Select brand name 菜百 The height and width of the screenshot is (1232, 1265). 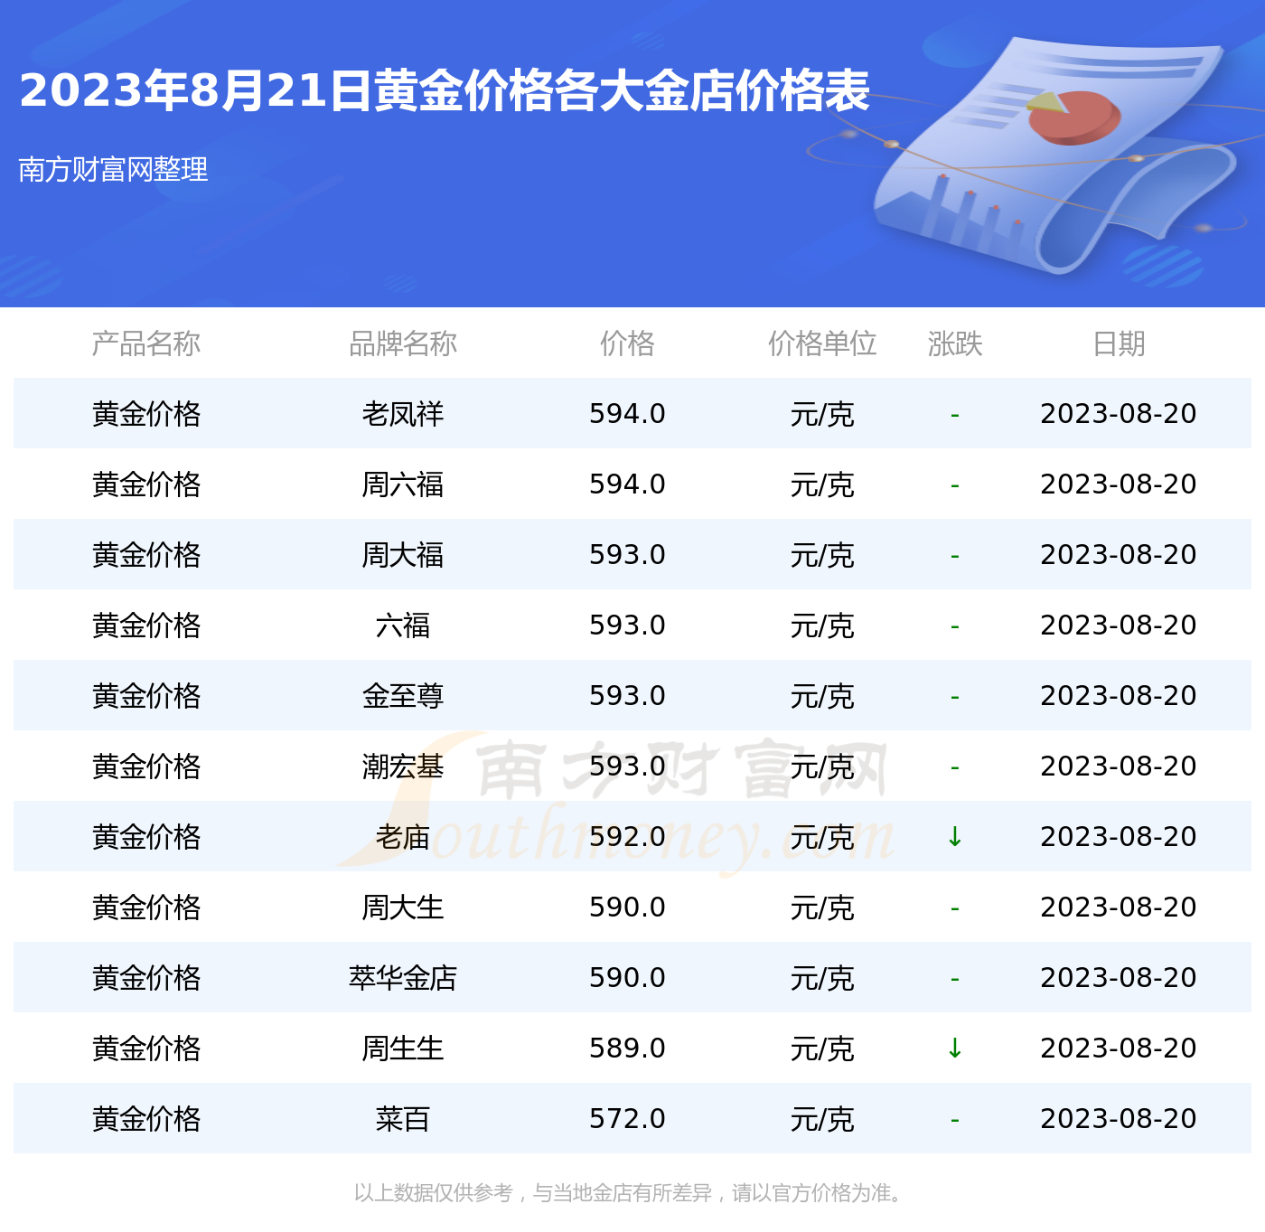403,1119
